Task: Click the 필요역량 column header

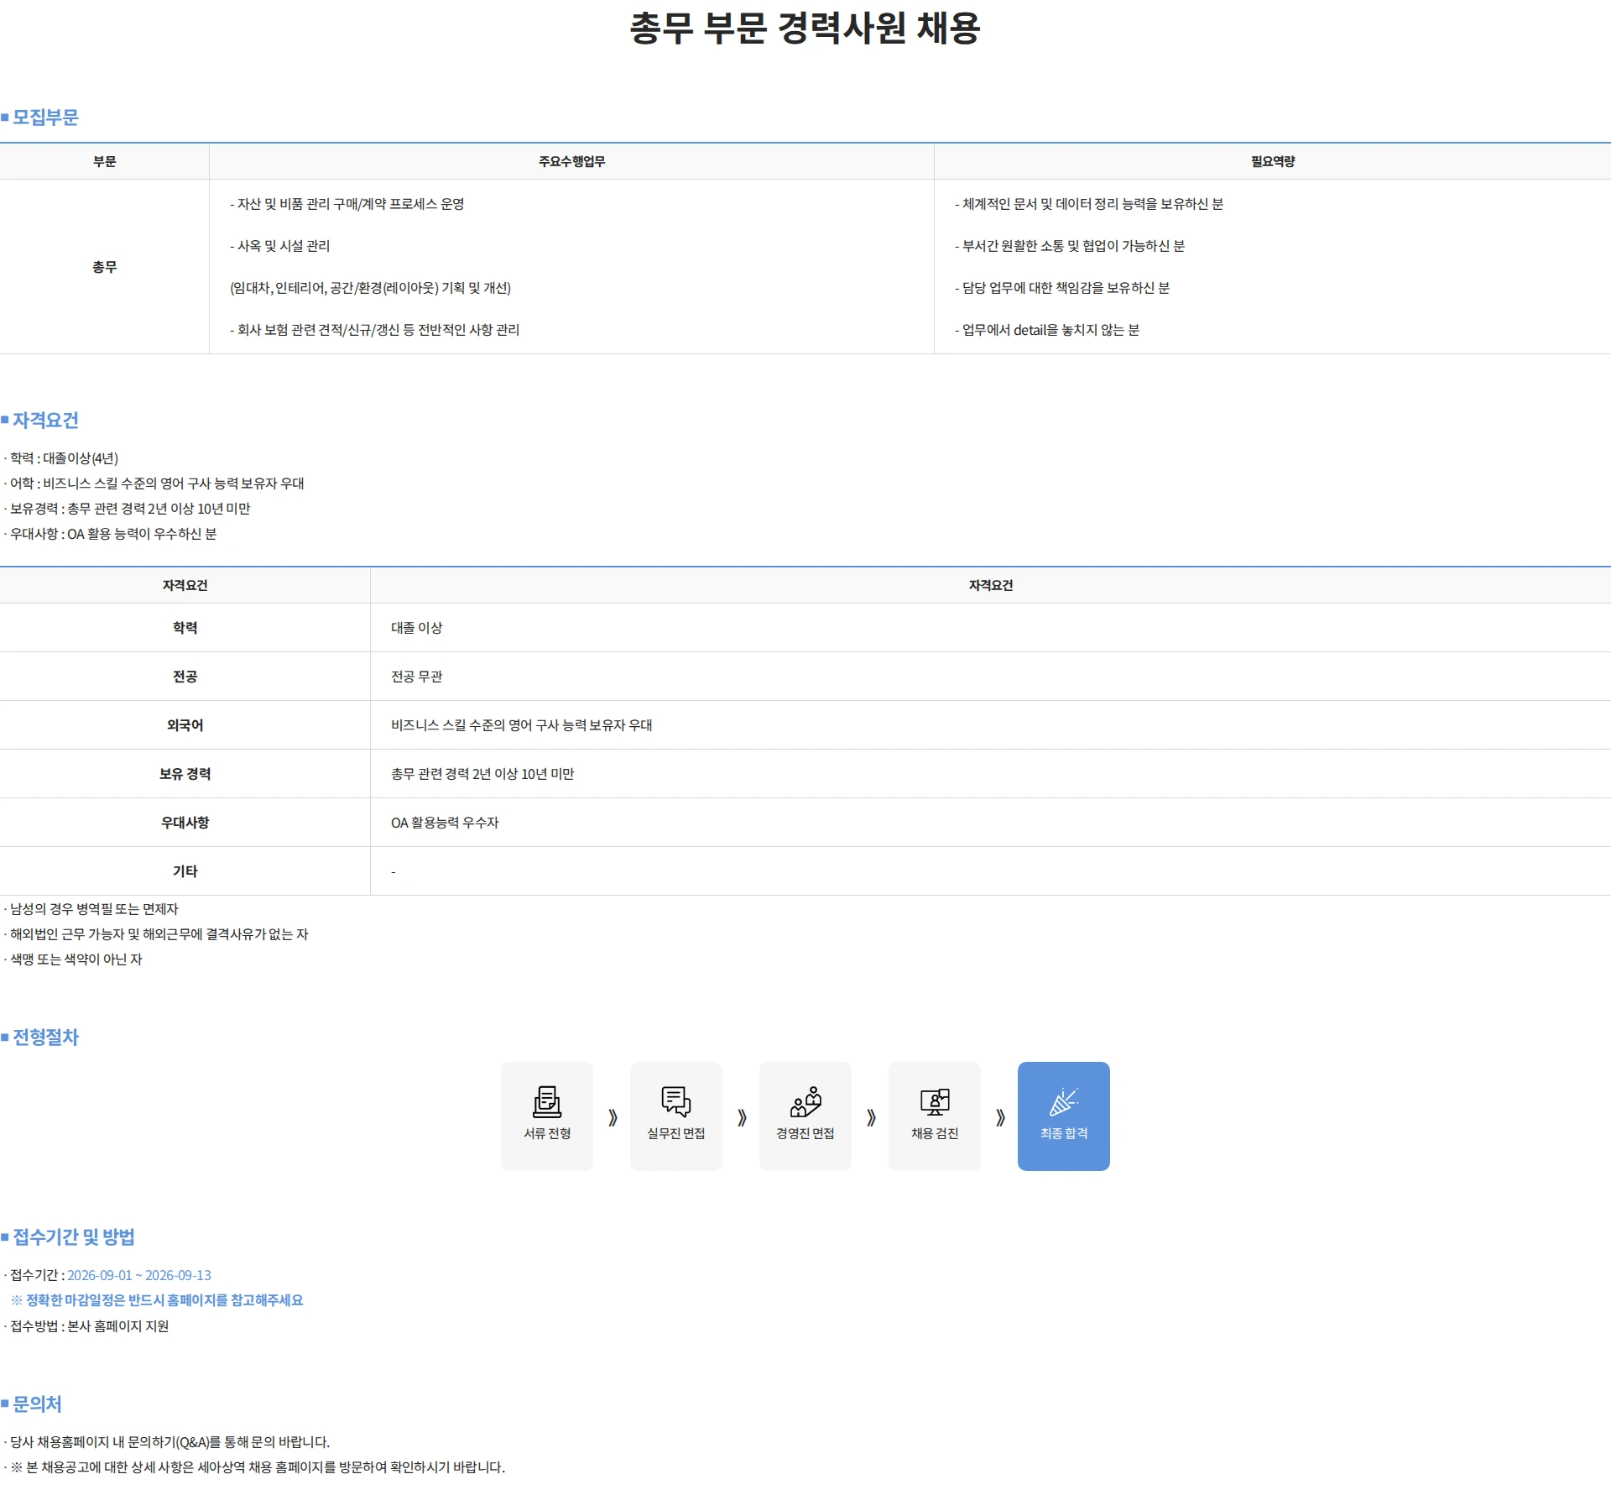Action: pos(1273,161)
